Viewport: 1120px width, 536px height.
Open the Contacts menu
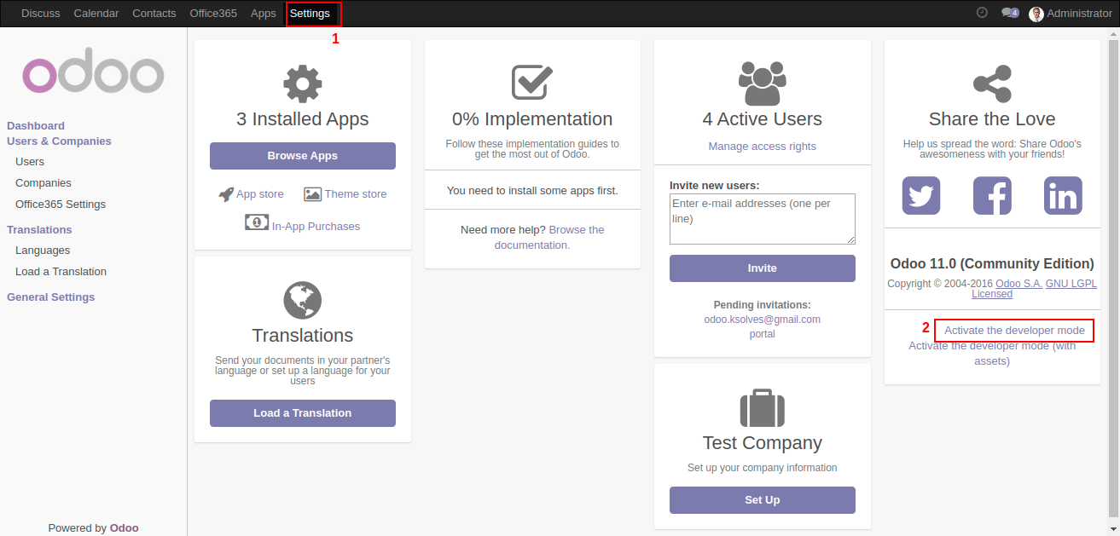154,14
